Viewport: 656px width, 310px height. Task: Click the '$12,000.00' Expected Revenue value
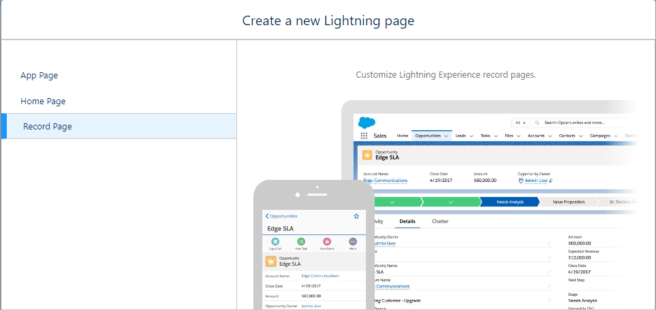(580, 258)
